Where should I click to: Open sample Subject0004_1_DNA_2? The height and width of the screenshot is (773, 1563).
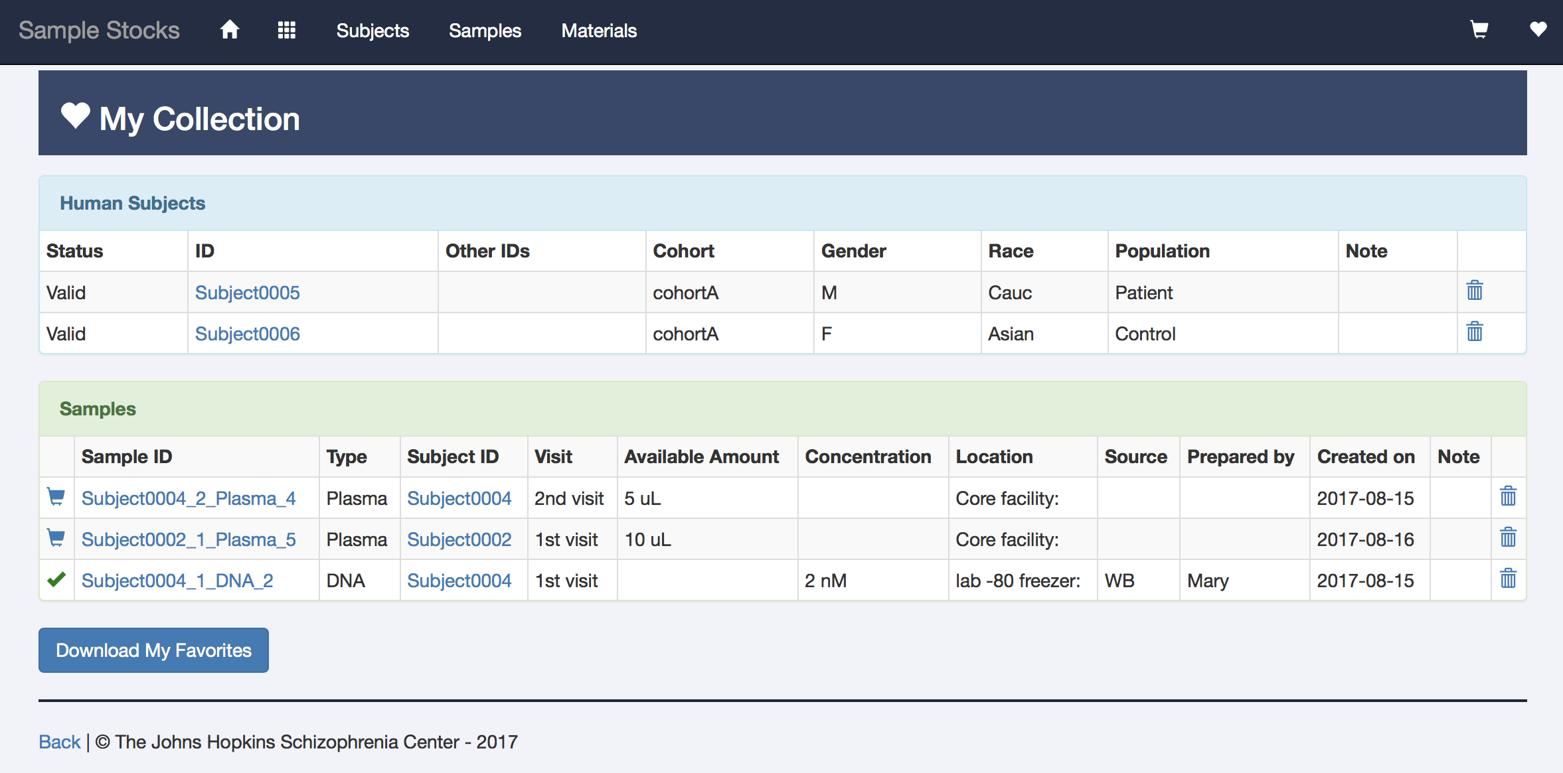click(x=177, y=581)
